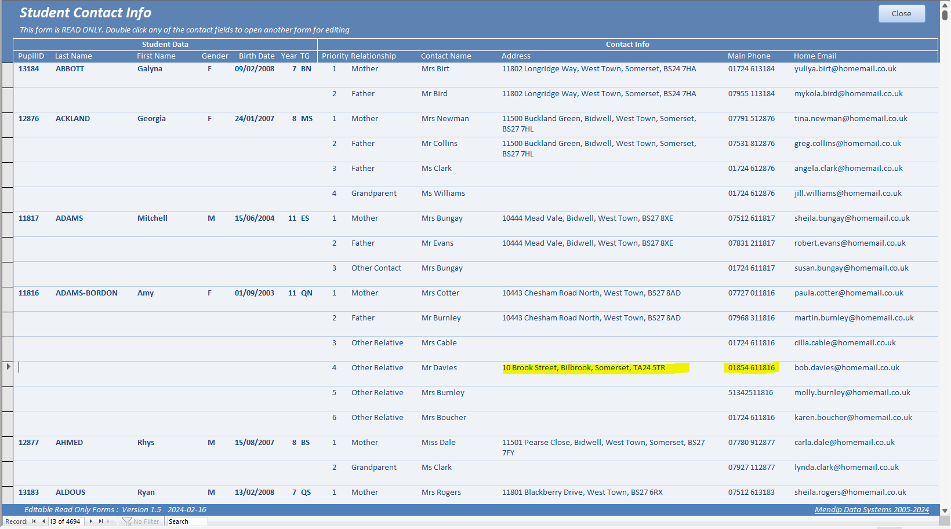Click the Priority column header
This screenshot has width=951, height=529.
tap(335, 56)
